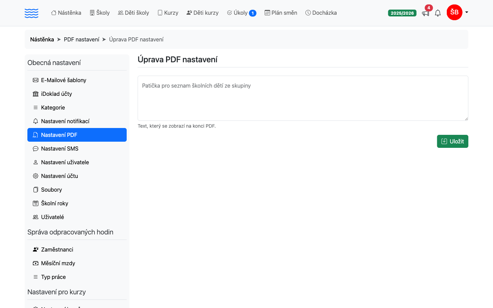The height and width of the screenshot is (308, 493).
Task: Go to Plán směn in navbar
Action: click(281, 13)
